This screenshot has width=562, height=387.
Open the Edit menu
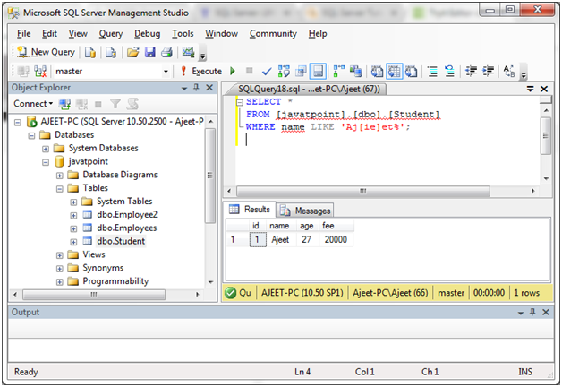click(x=49, y=34)
